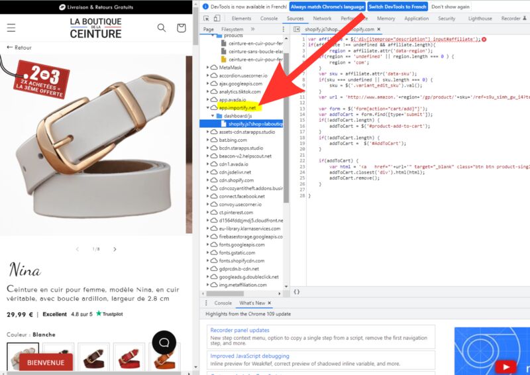The width and height of the screenshot is (530, 375).
Task: Click the fonts.gstatic.com domain entry
Action: click(x=237, y=252)
